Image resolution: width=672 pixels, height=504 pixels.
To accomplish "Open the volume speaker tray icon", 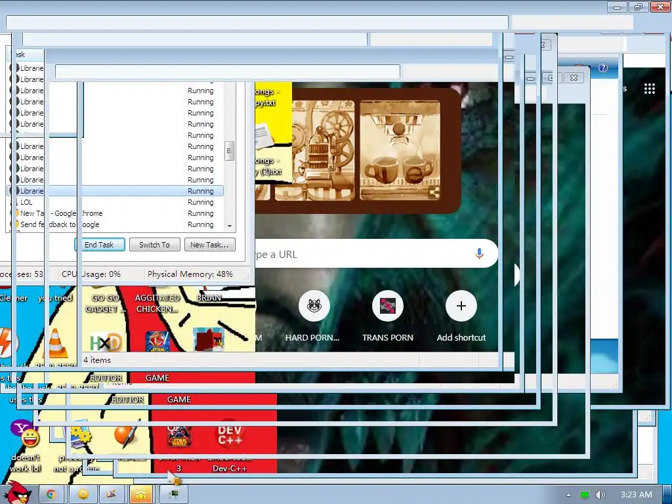I will coord(600,495).
